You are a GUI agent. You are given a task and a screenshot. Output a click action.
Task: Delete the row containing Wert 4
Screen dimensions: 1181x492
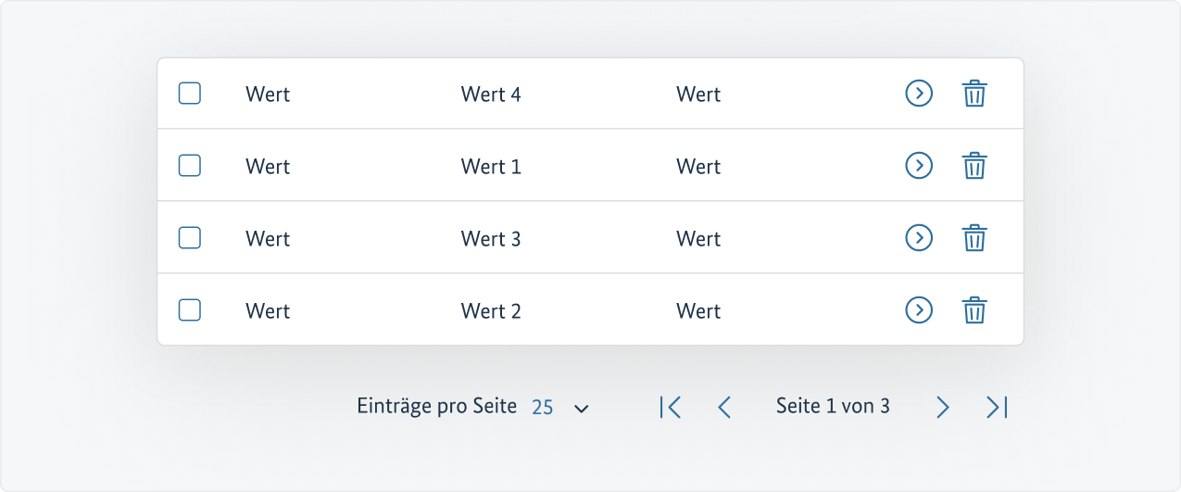click(x=974, y=94)
